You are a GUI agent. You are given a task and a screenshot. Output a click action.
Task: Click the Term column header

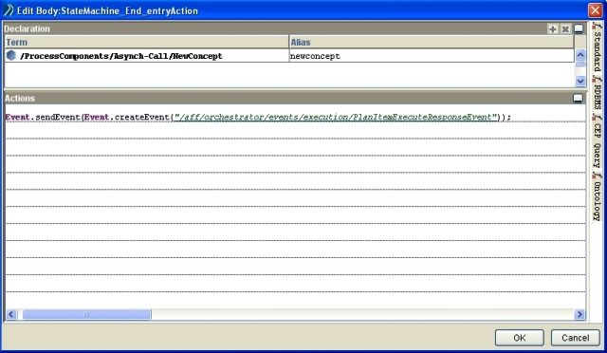(x=147, y=42)
